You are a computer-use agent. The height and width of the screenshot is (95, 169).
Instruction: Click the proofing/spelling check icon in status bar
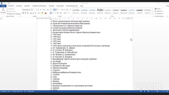coord(25,92)
